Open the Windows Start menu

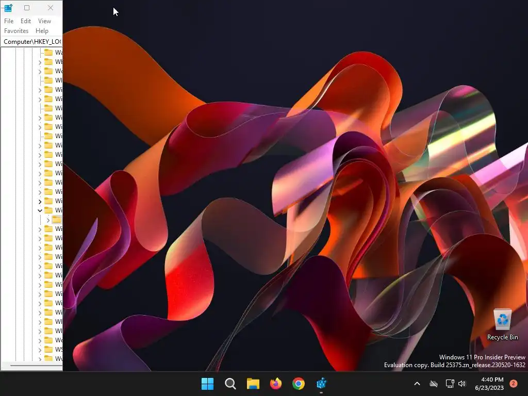click(x=207, y=384)
